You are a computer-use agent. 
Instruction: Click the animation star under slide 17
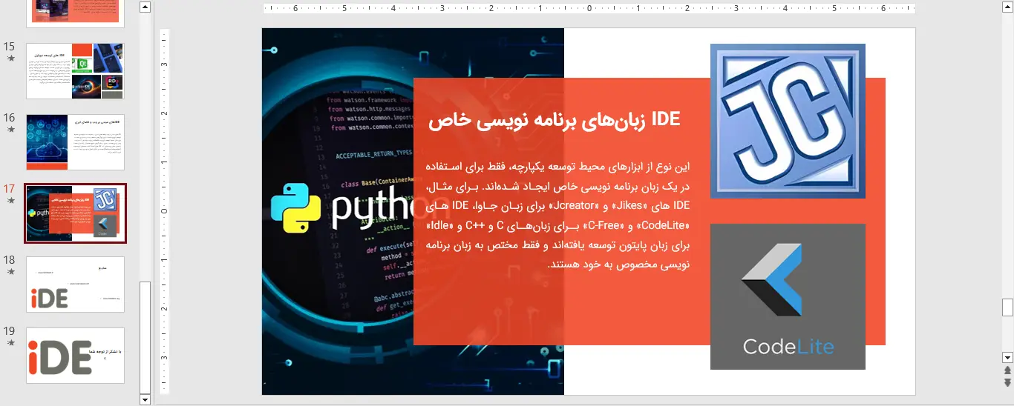10,200
